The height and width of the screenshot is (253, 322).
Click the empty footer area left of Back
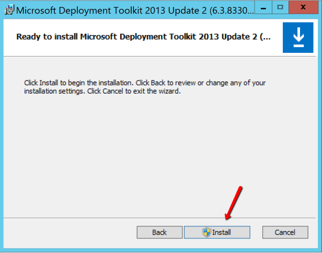(x=68, y=232)
